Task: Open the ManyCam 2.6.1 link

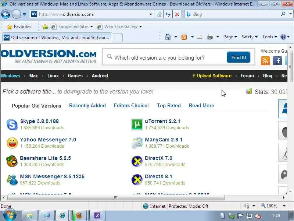Action: [164, 140]
